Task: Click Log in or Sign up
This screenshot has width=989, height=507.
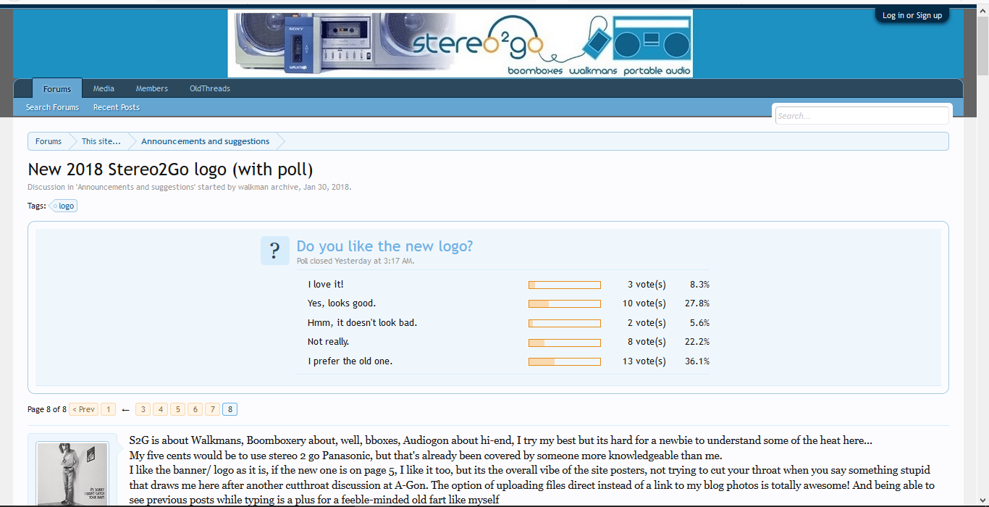Action: click(912, 15)
